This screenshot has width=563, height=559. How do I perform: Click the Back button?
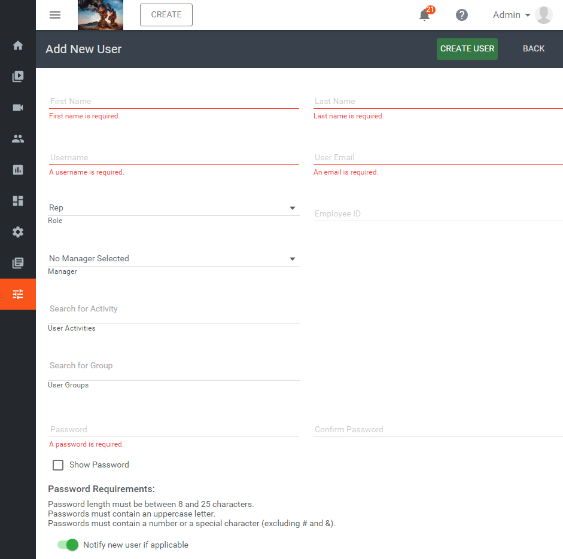[x=533, y=48]
